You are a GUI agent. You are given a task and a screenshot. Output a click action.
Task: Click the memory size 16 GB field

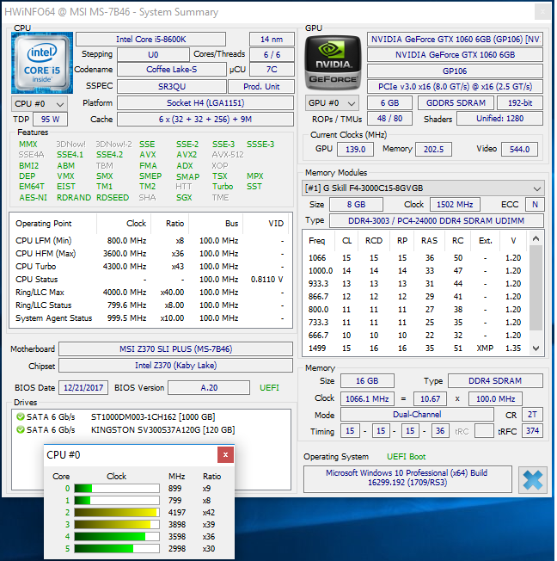click(367, 380)
